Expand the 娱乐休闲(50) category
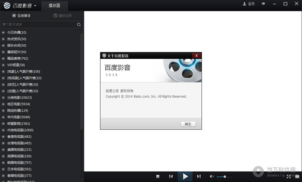This screenshot has height=182, width=302. coord(3,46)
